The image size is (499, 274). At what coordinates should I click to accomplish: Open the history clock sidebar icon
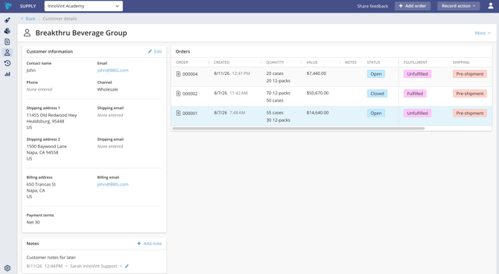(x=7, y=63)
